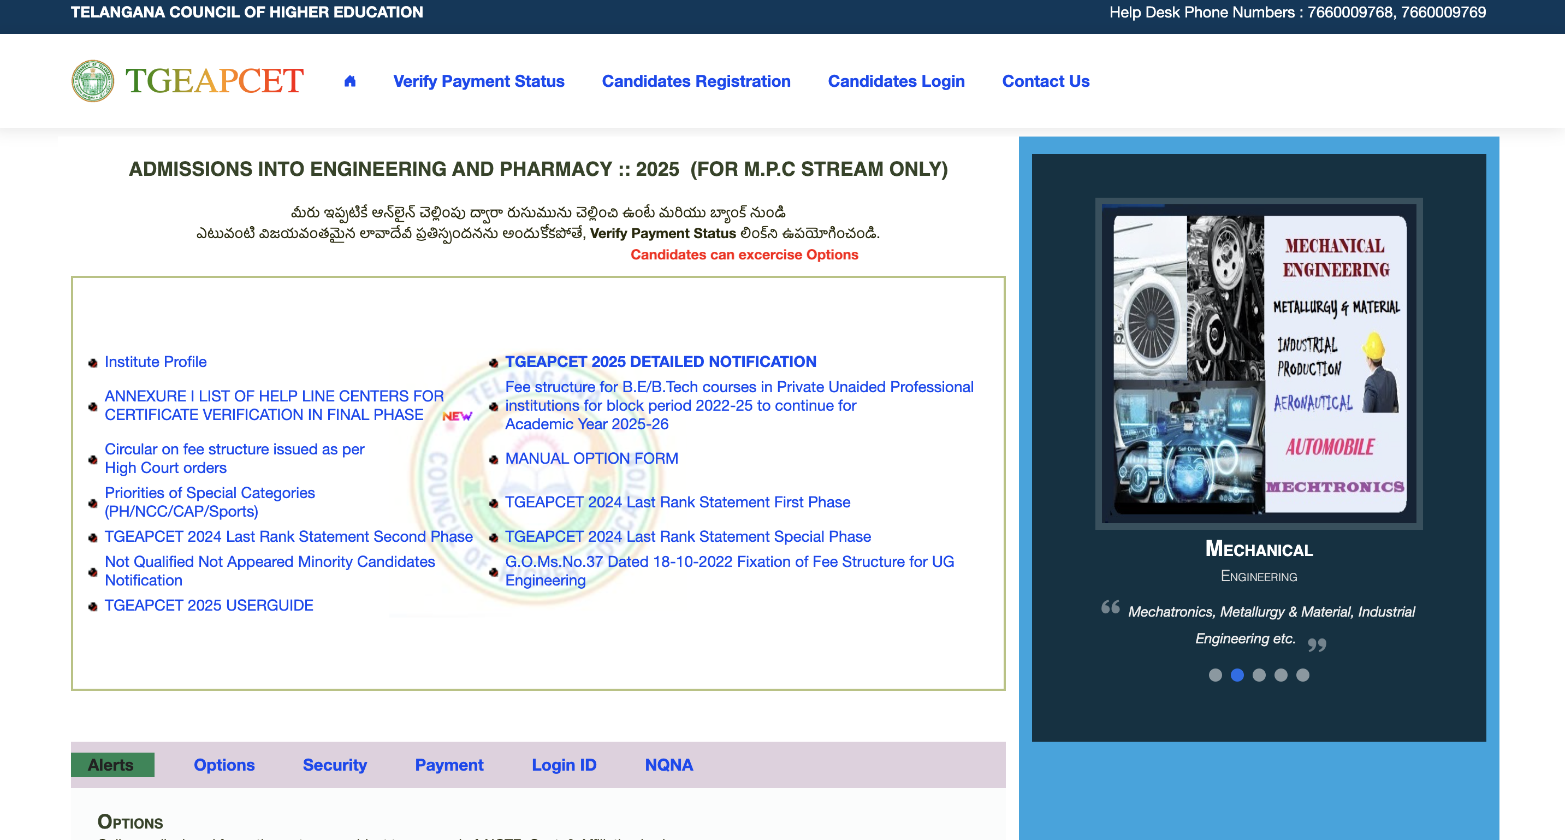Image resolution: width=1565 pixels, height=840 pixels.
Task: Select the Alerts tab
Action: pyautogui.click(x=112, y=765)
